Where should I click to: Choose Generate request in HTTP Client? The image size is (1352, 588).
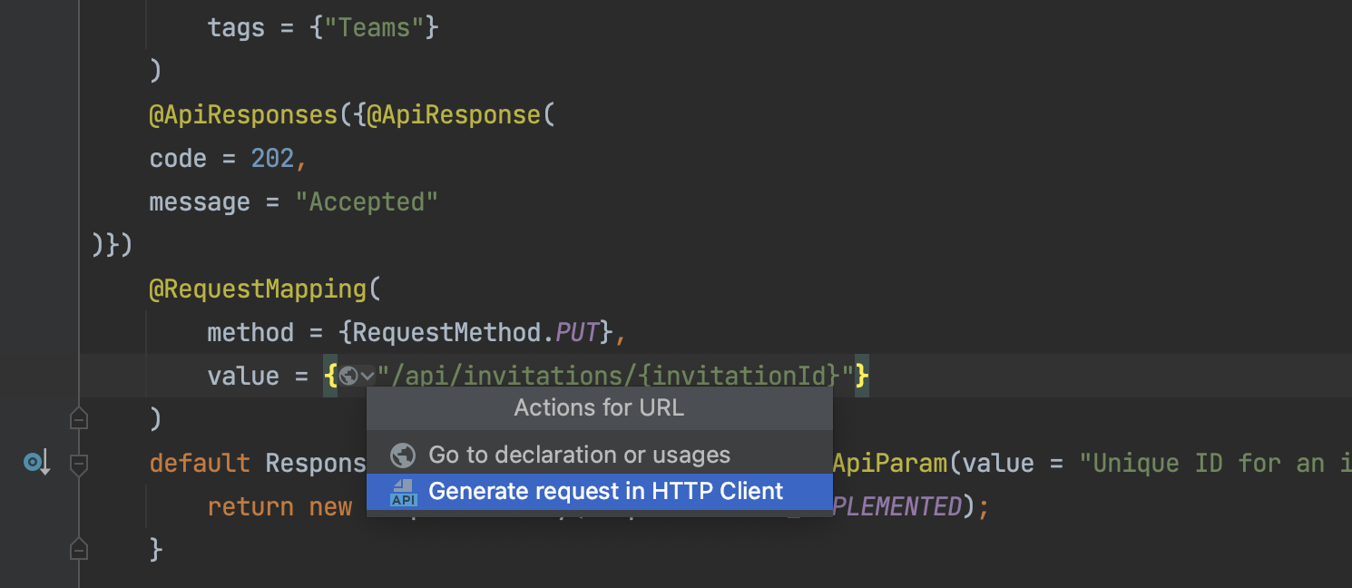(x=600, y=491)
